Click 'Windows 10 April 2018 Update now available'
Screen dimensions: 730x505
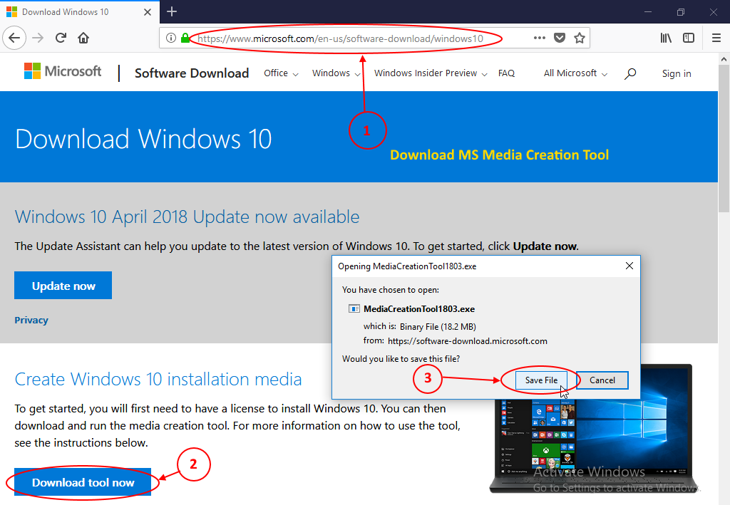click(187, 217)
